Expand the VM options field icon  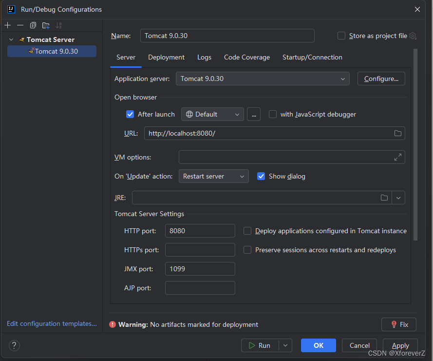(x=397, y=157)
